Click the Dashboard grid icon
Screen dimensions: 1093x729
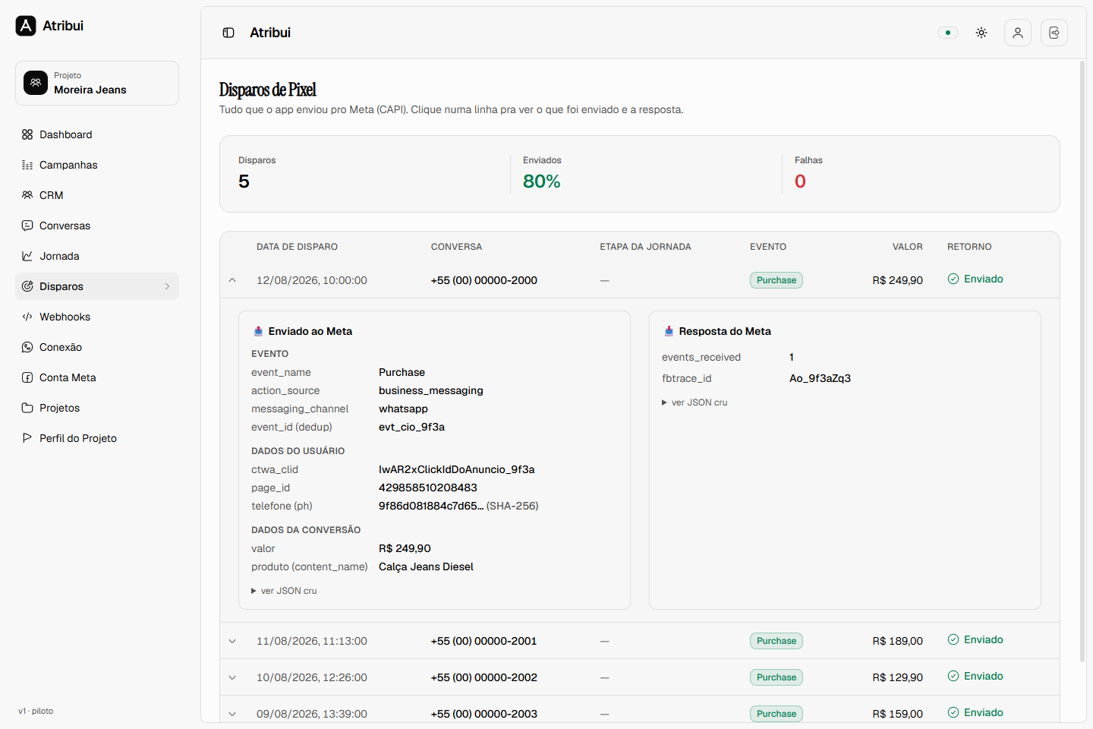coord(27,134)
